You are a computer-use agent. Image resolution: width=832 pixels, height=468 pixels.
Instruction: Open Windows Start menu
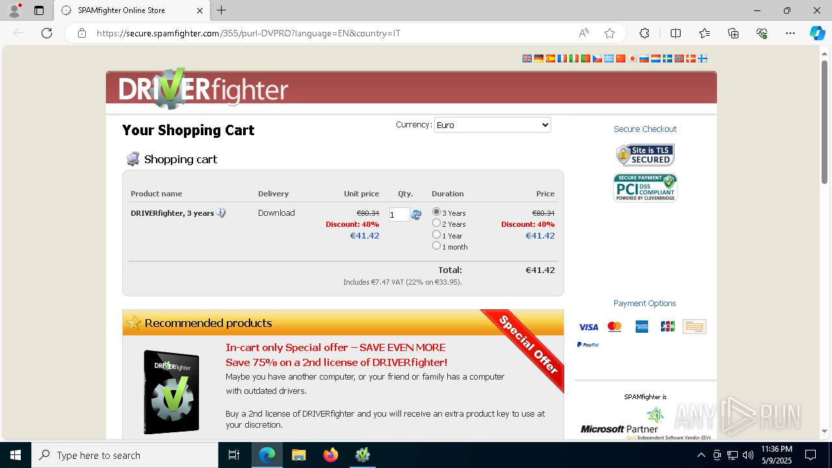click(x=16, y=455)
